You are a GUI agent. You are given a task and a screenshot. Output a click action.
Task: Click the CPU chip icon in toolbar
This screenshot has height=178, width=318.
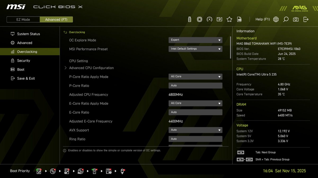click(x=199, y=19)
